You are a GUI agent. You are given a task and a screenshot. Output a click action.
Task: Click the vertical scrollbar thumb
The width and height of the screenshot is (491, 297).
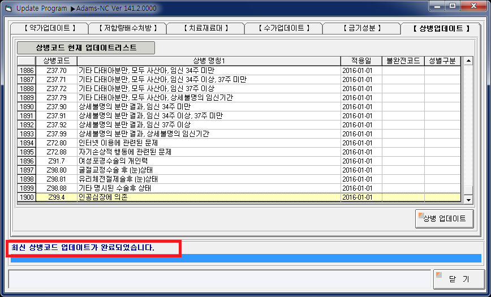pos(468,190)
